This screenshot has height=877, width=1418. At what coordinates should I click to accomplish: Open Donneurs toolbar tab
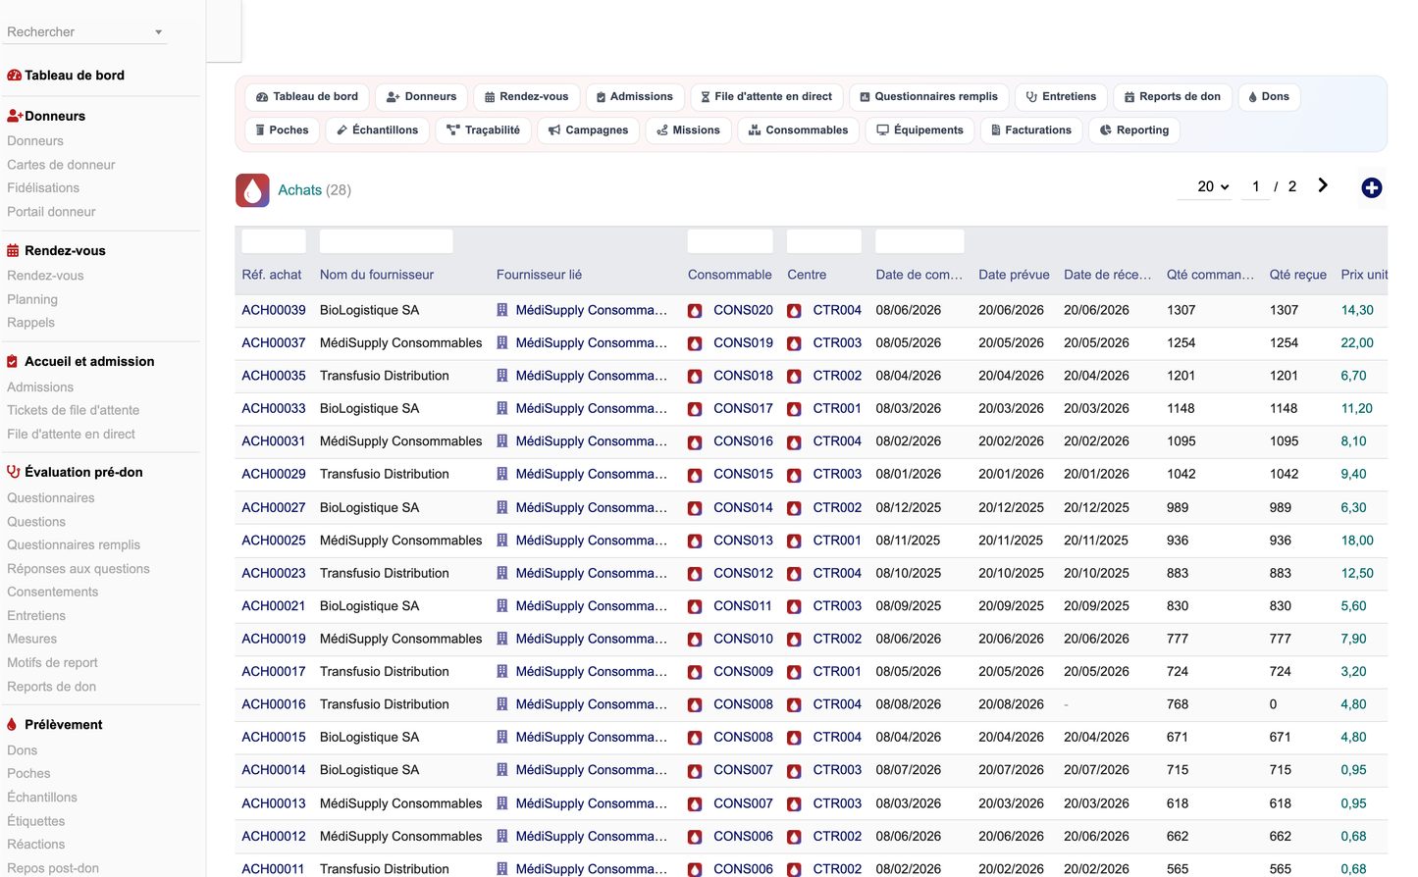(x=421, y=97)
